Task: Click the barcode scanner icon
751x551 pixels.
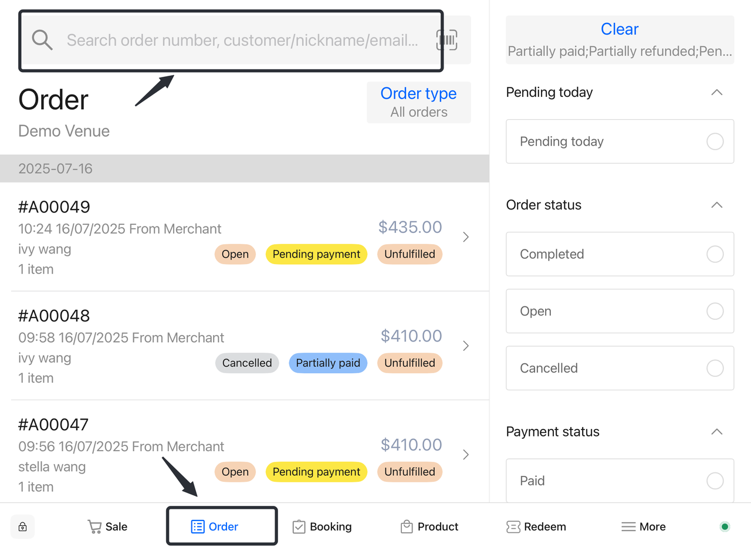Action: pyautogui.click(x=446, y=40)
